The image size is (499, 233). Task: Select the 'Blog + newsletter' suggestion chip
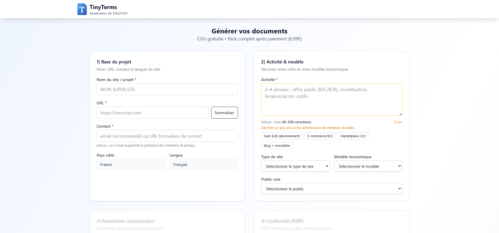[x=277, y=145]
